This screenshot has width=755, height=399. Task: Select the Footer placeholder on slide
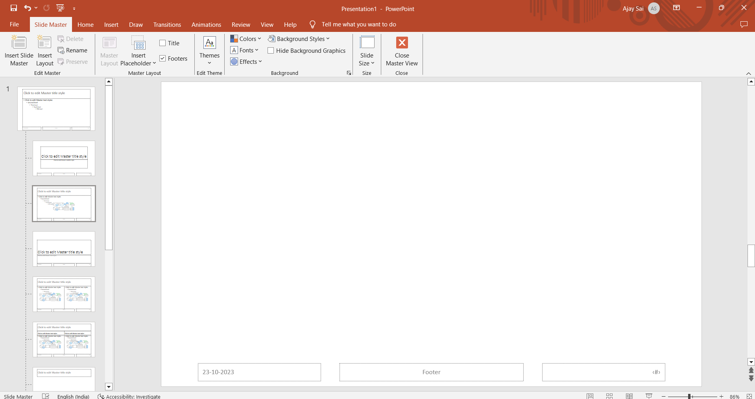click(431, 372)
